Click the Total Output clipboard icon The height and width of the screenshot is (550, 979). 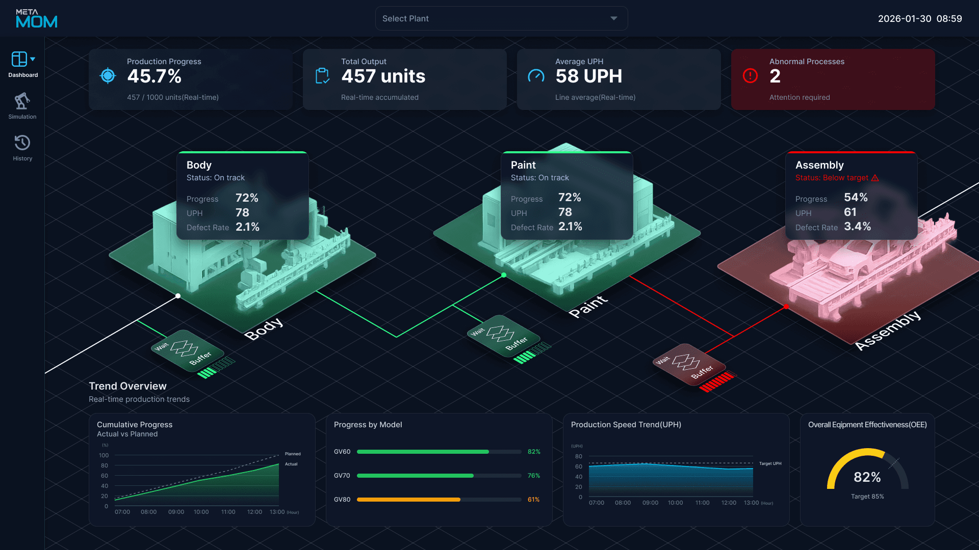coord(322,76)
